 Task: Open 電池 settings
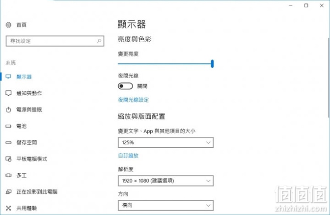point(22,126)
